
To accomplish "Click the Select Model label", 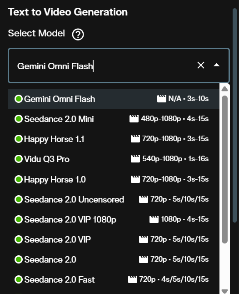I will 36,33.
